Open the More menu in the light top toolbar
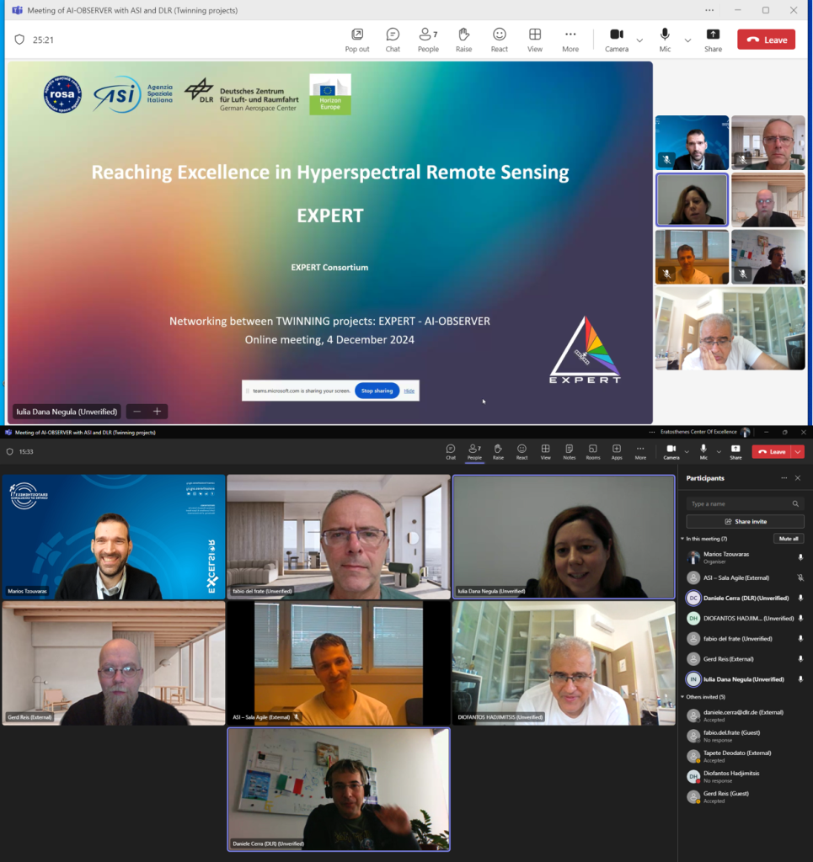This screenshot has width=813, height=862. [x=570, y=35]
